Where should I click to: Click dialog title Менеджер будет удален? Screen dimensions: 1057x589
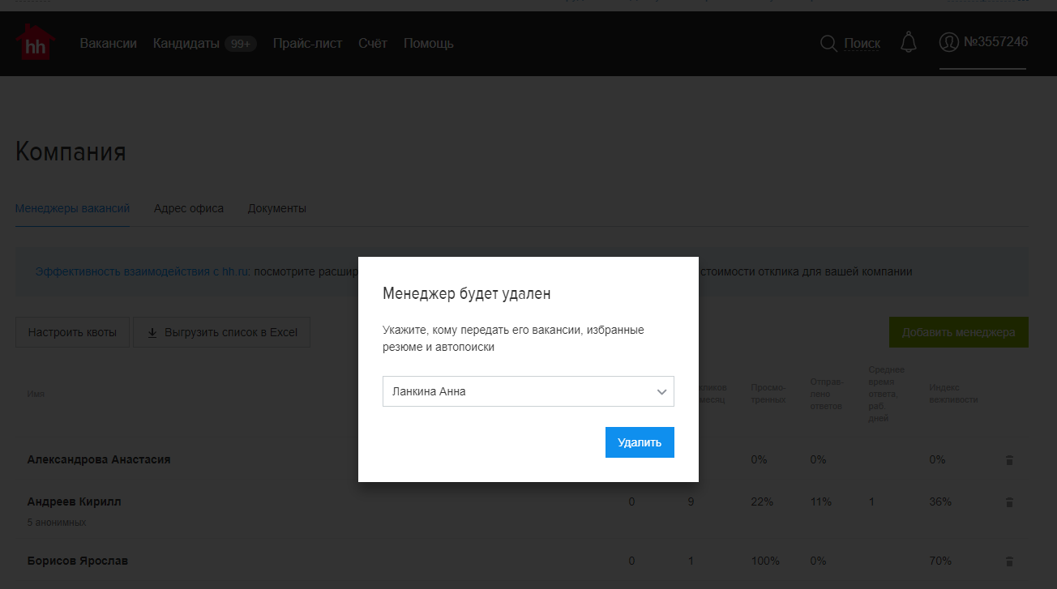point(467,294)
